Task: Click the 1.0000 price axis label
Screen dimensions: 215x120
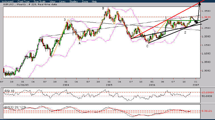Action: point(206,71)
